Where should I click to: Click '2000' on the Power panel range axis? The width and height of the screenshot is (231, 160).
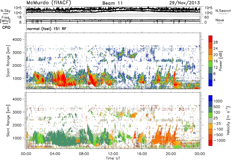pos(17,65)
